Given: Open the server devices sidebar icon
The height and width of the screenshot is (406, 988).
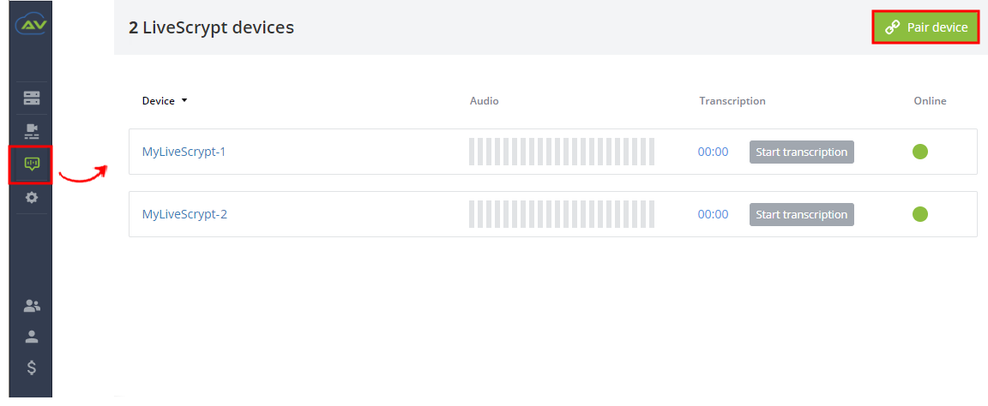Looking at the screenshot, I should [x=31, y=98].
